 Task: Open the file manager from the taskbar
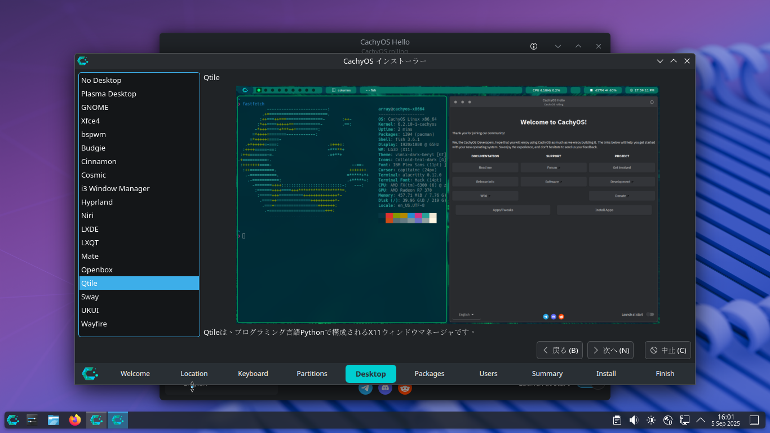pyautogui.click(x=54, y=420)
